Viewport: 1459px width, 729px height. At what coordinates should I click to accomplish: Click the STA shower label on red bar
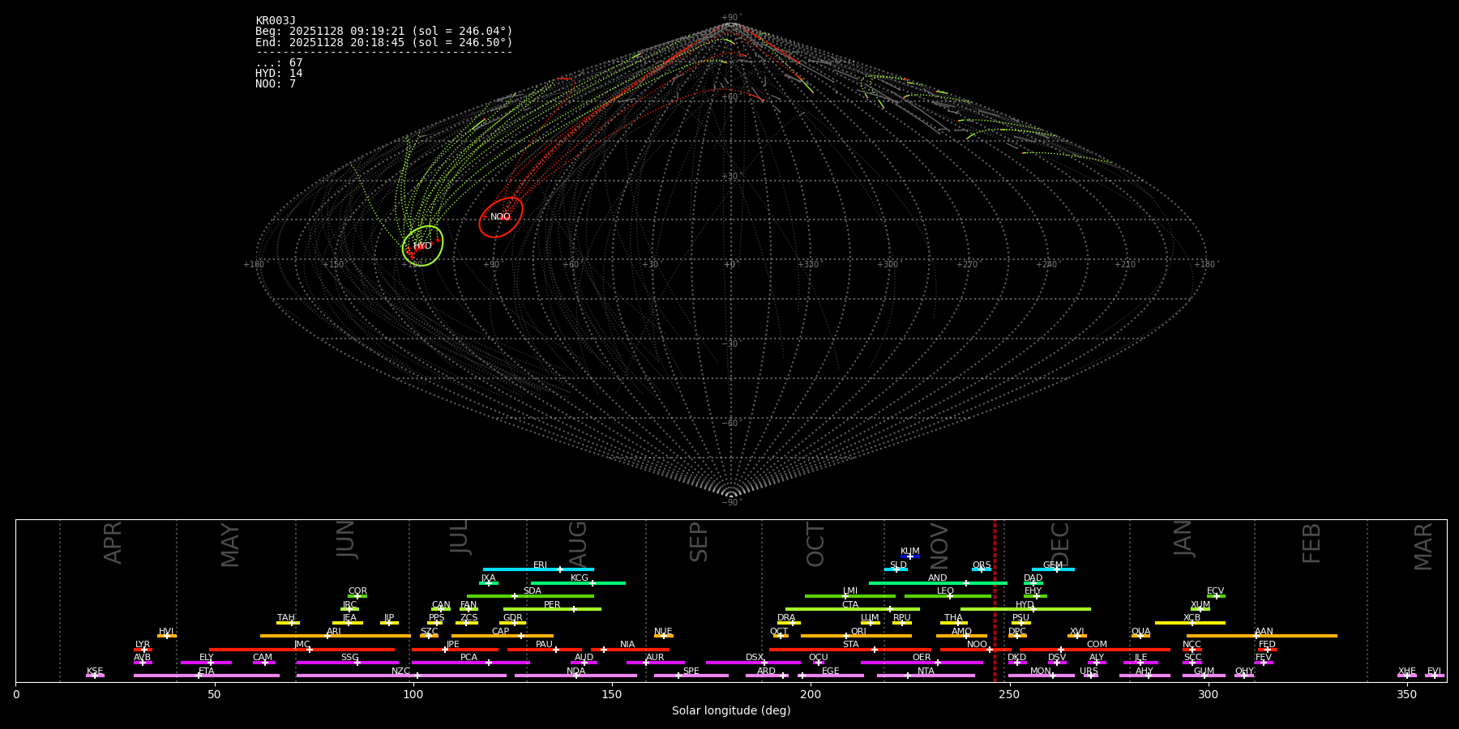pyautogui.click(x=850, y=645)
